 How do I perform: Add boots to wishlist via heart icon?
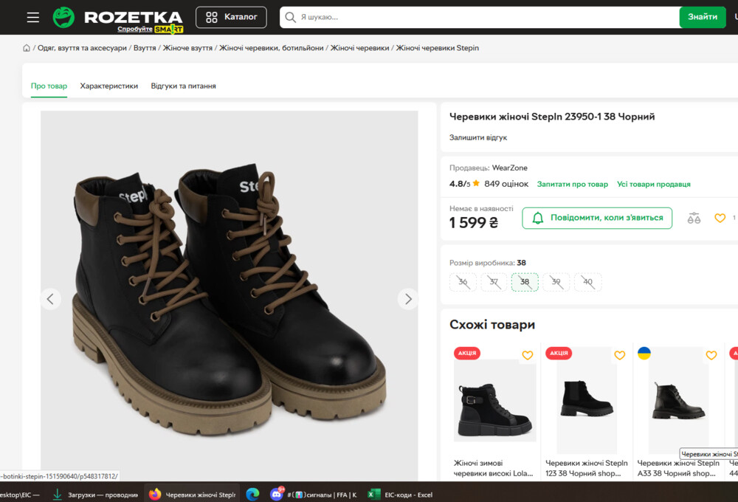(720, 218)
